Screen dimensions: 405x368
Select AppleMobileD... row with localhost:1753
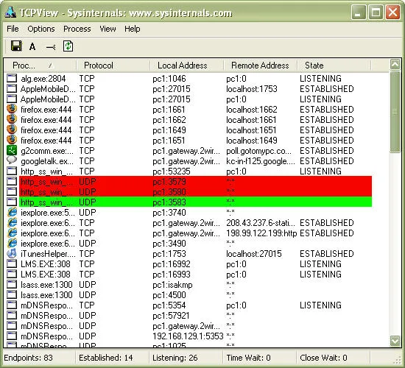(189, 88)
